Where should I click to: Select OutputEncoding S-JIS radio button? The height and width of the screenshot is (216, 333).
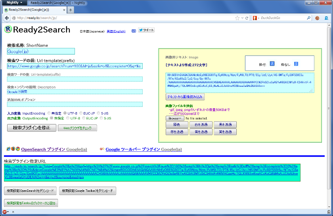tap(101, 118)
